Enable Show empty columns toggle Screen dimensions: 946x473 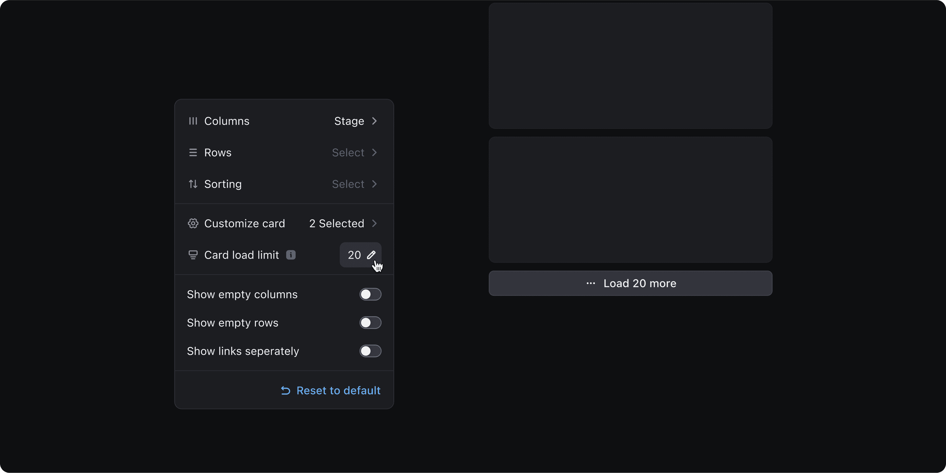(x=370, y=294)
